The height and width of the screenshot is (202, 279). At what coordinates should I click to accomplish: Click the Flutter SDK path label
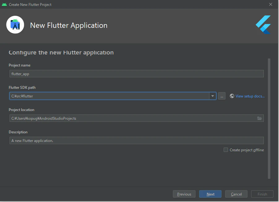pyautogui.click(x=22, y=88)
